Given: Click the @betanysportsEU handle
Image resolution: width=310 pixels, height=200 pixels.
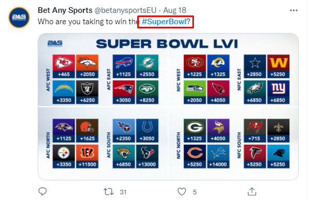Looking at the screenshot, I should [125, 10].
